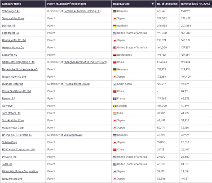Image resolution: width=212 pixels, height=183 pixels.
Task: Click Japan flag in Toyota Motor Corp row
Action: [x=115, y=19]
